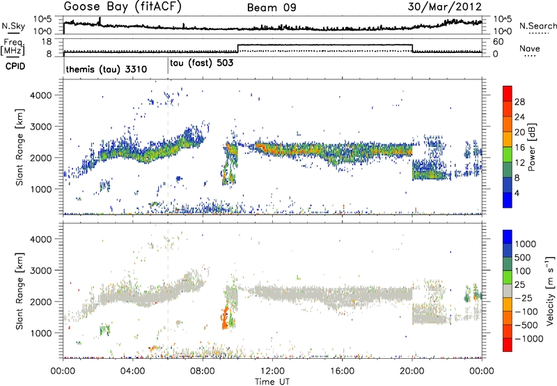Pick the dark blue top segment of velocity colorbar

508,237
